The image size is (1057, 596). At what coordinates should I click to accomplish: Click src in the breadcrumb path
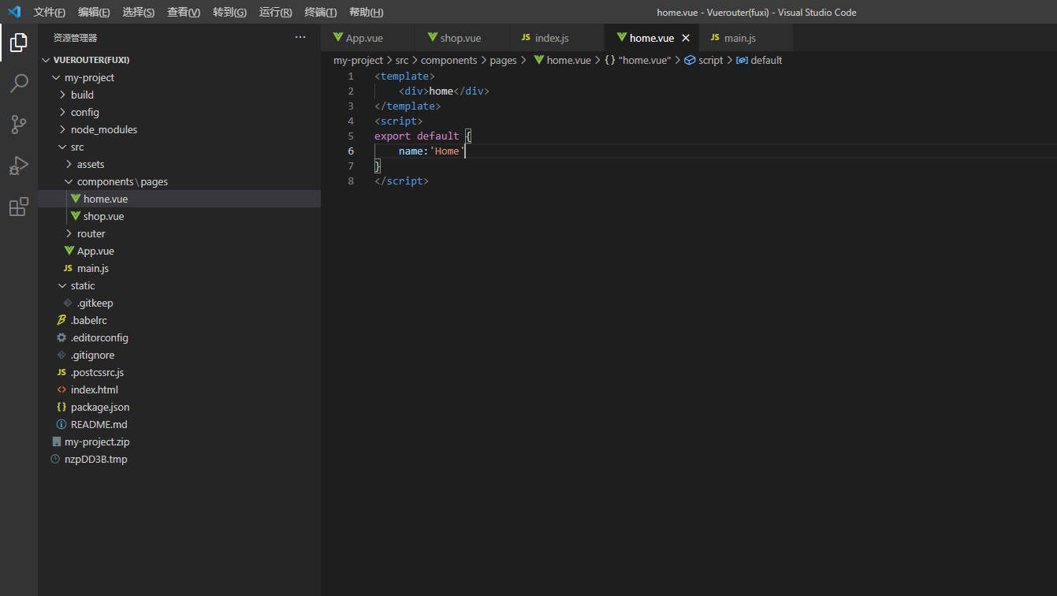tap(402, 60)
